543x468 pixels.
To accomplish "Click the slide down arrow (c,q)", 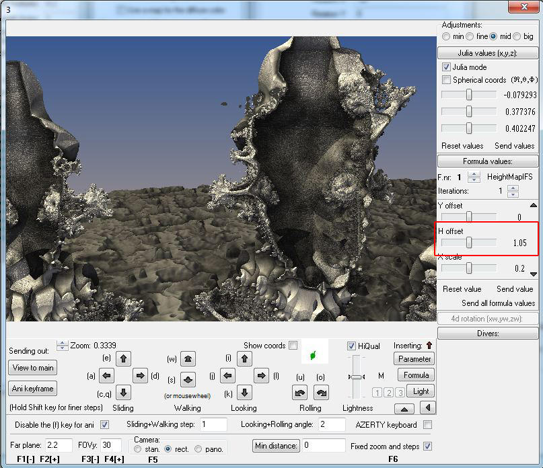I will pyautogui.click(x=123, y=393).
